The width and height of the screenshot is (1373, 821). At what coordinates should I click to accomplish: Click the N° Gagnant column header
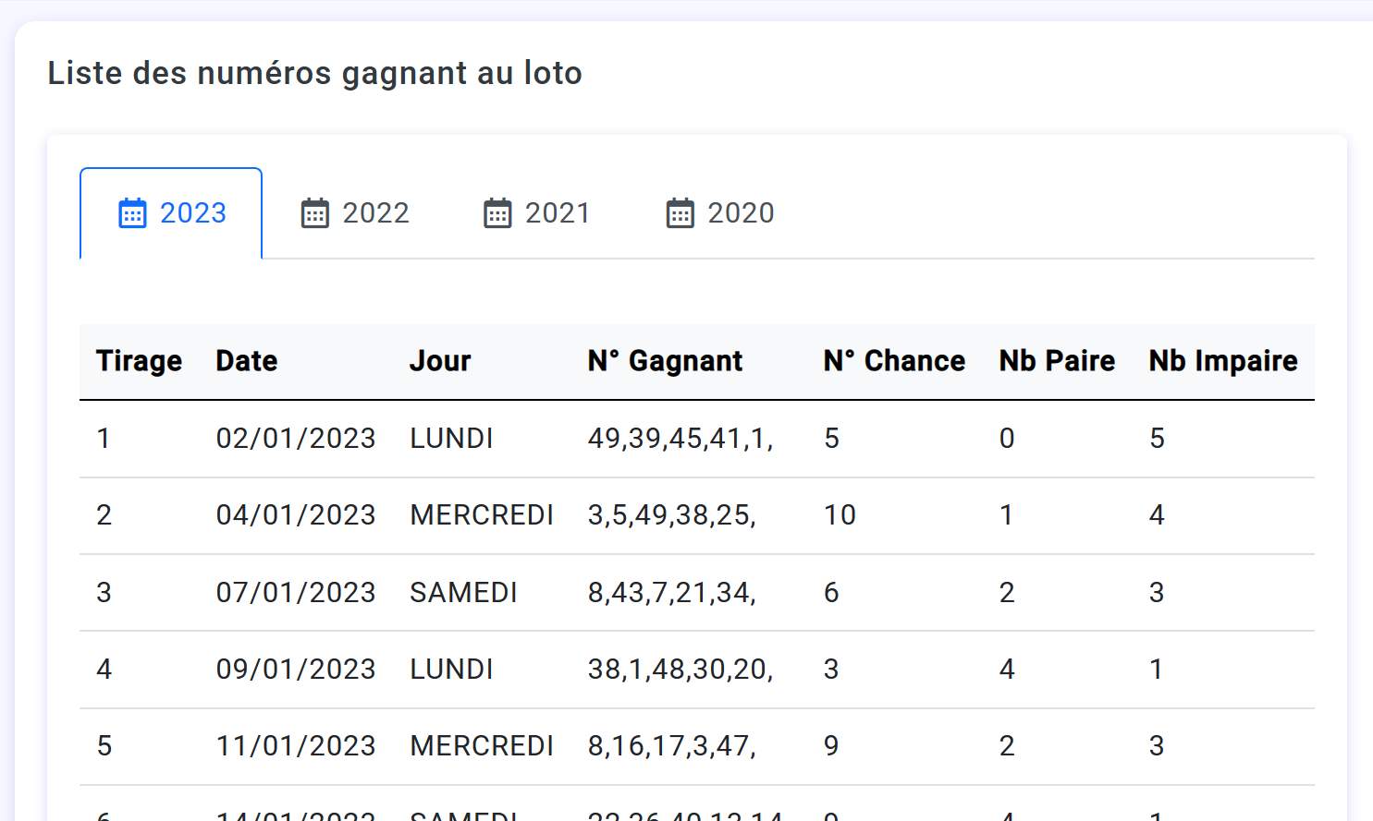(665, 361)
